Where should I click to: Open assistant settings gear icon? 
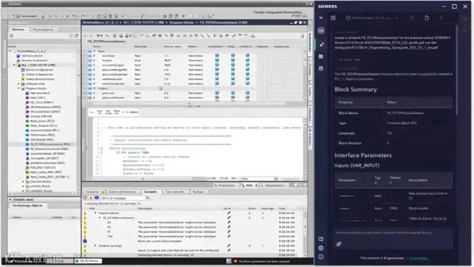321,248
